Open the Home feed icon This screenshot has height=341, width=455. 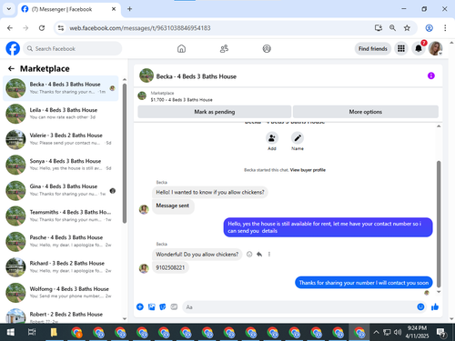click(x=181, y=48)
